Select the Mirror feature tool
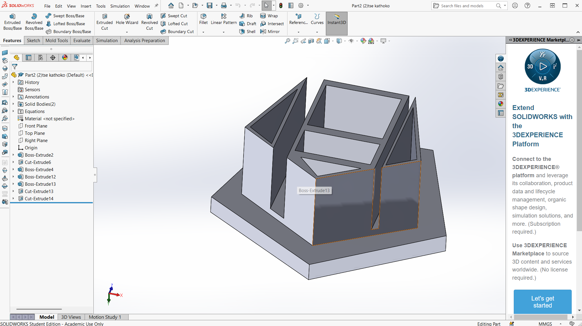582x326 pixels. (x=270, y=32)
